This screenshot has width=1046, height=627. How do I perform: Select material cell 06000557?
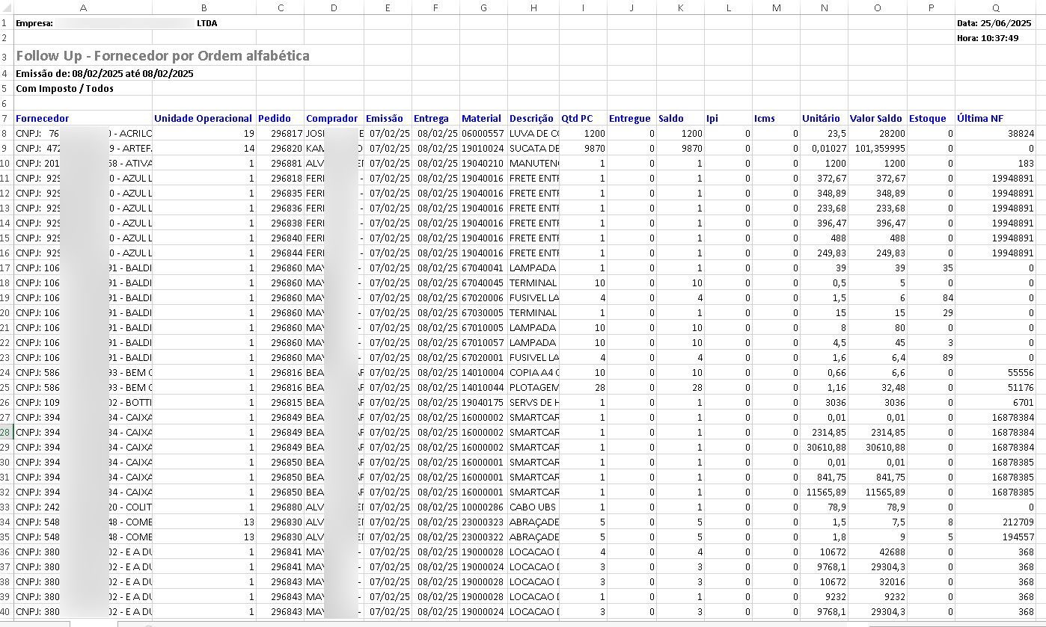point(483,133)
